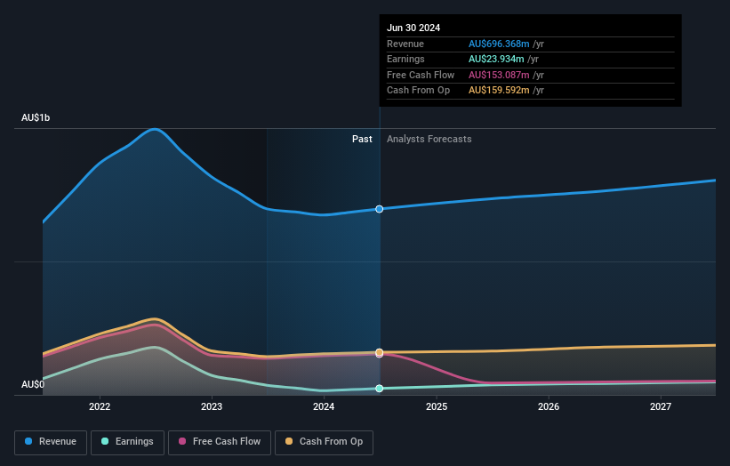This screenshot has width=730, height=466.
Task: Click the Revenue row label in tooltip
Action: (x=405, y=44)
